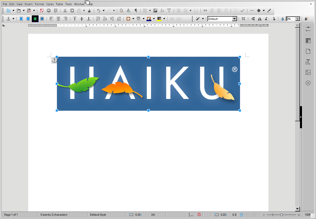Center the image horizontally
The image size is (316, 219).
58,19
